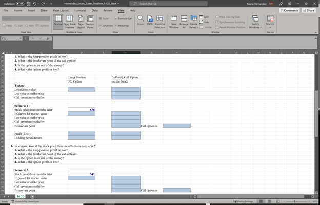Click Accessibility: Investigate status item
This screenshot has height=205, width=320.
(26, 201)
